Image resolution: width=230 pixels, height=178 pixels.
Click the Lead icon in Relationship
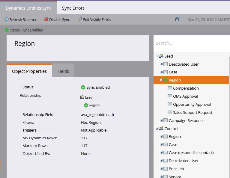tap(82, 97)
